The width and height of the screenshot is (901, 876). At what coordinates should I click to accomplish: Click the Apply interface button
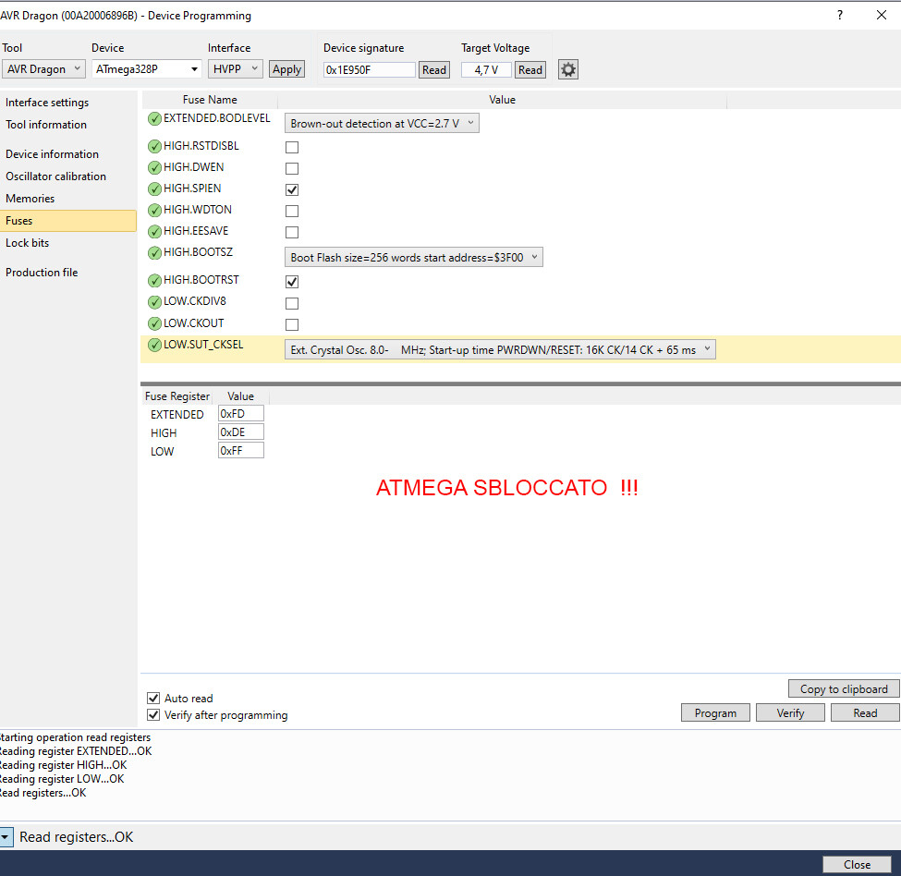(x=286, y=69)
